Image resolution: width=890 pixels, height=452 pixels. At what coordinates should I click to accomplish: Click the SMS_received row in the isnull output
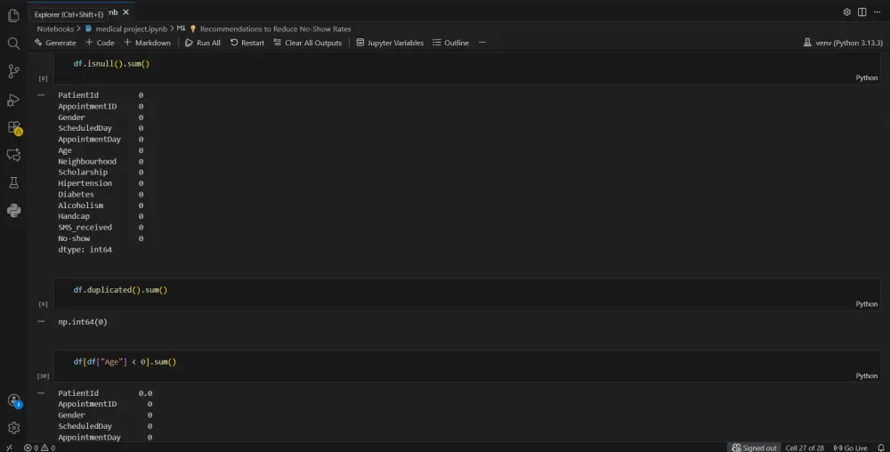click(x=101, y=228)
